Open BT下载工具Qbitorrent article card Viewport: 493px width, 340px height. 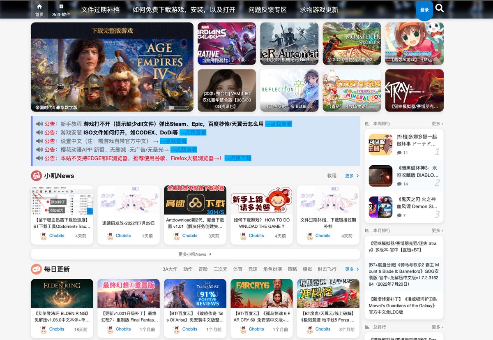(x=62, y=215)
